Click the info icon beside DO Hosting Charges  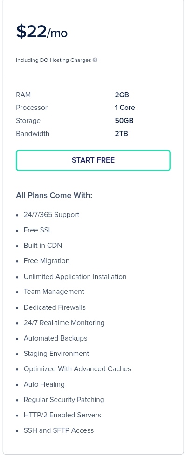pos(95,60)
